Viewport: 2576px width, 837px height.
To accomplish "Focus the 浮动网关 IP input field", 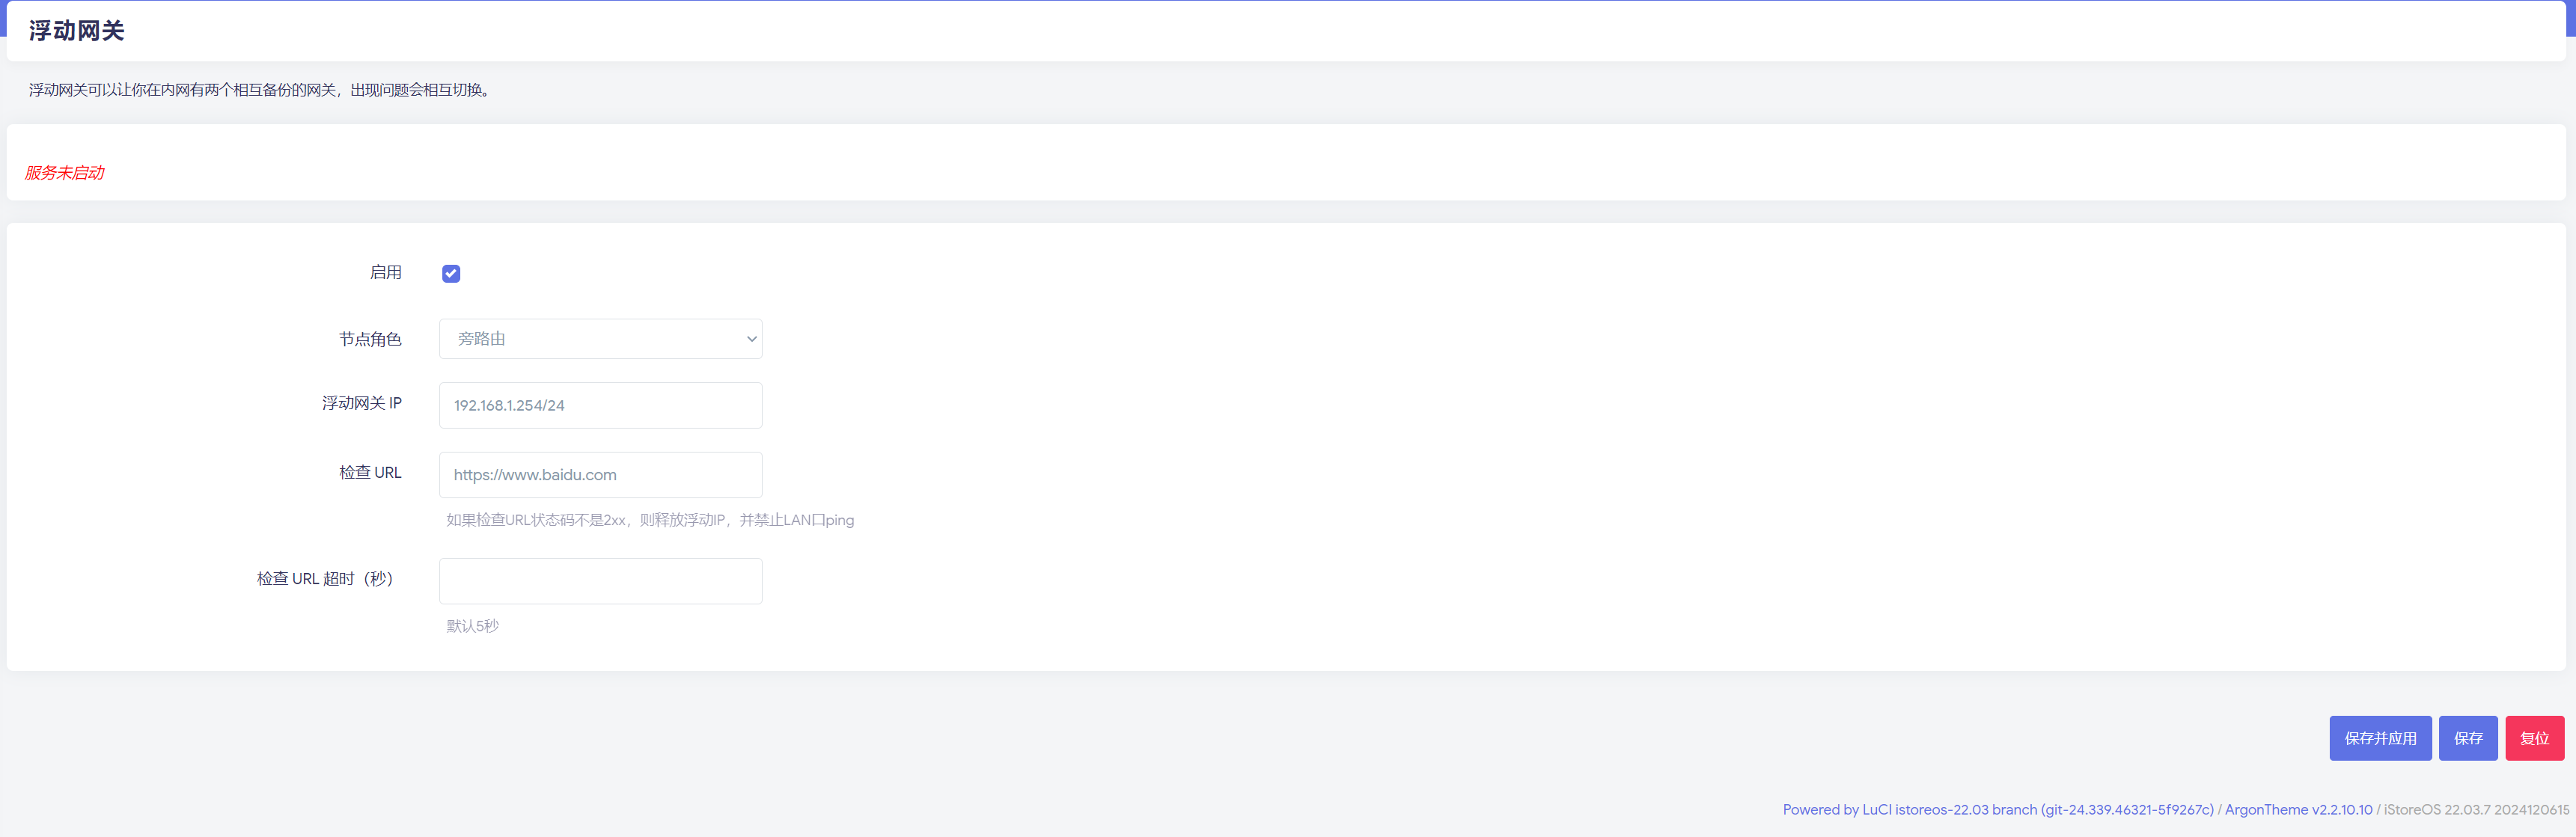I will tap(600, 405).
